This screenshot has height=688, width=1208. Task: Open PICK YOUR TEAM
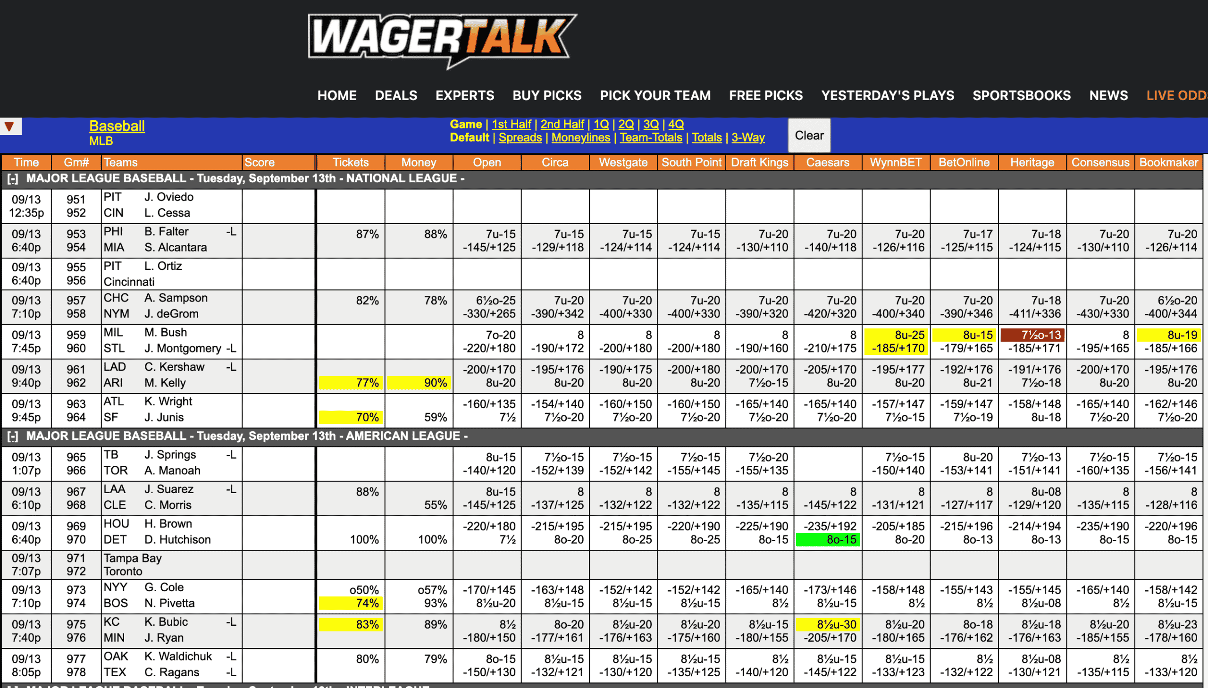tap(655, 95)
